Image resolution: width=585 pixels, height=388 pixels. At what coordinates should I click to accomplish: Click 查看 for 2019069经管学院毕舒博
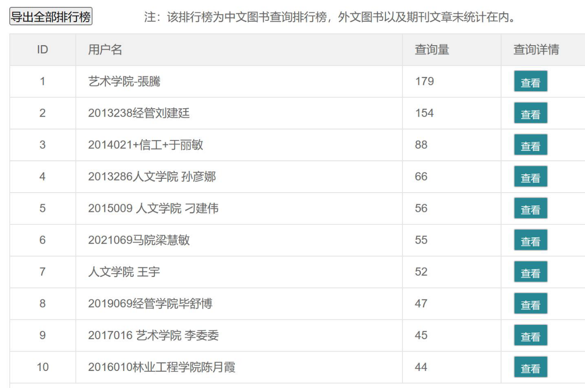[530, 304]
